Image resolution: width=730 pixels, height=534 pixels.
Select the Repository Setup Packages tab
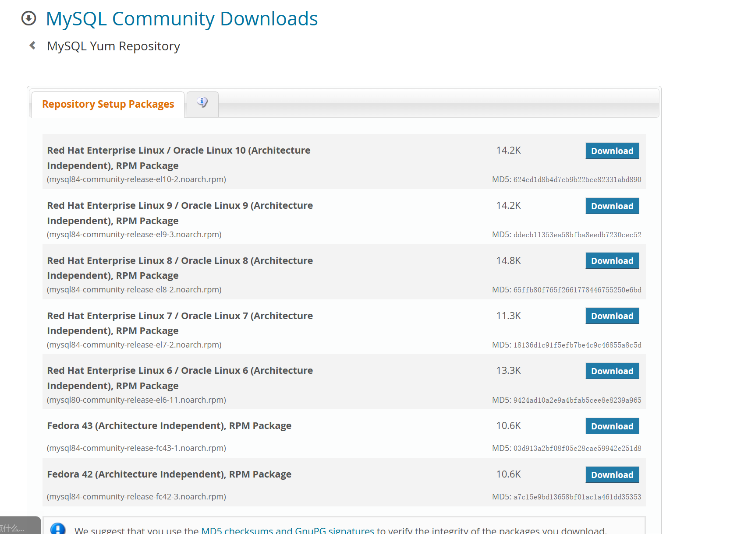(x=108, y=104)
